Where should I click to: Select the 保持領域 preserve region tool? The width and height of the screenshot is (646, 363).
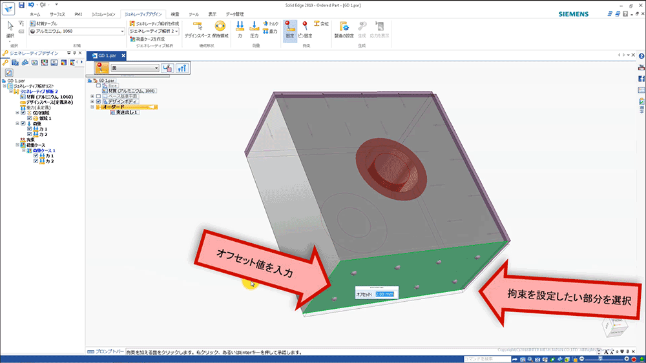coord(220,30)
